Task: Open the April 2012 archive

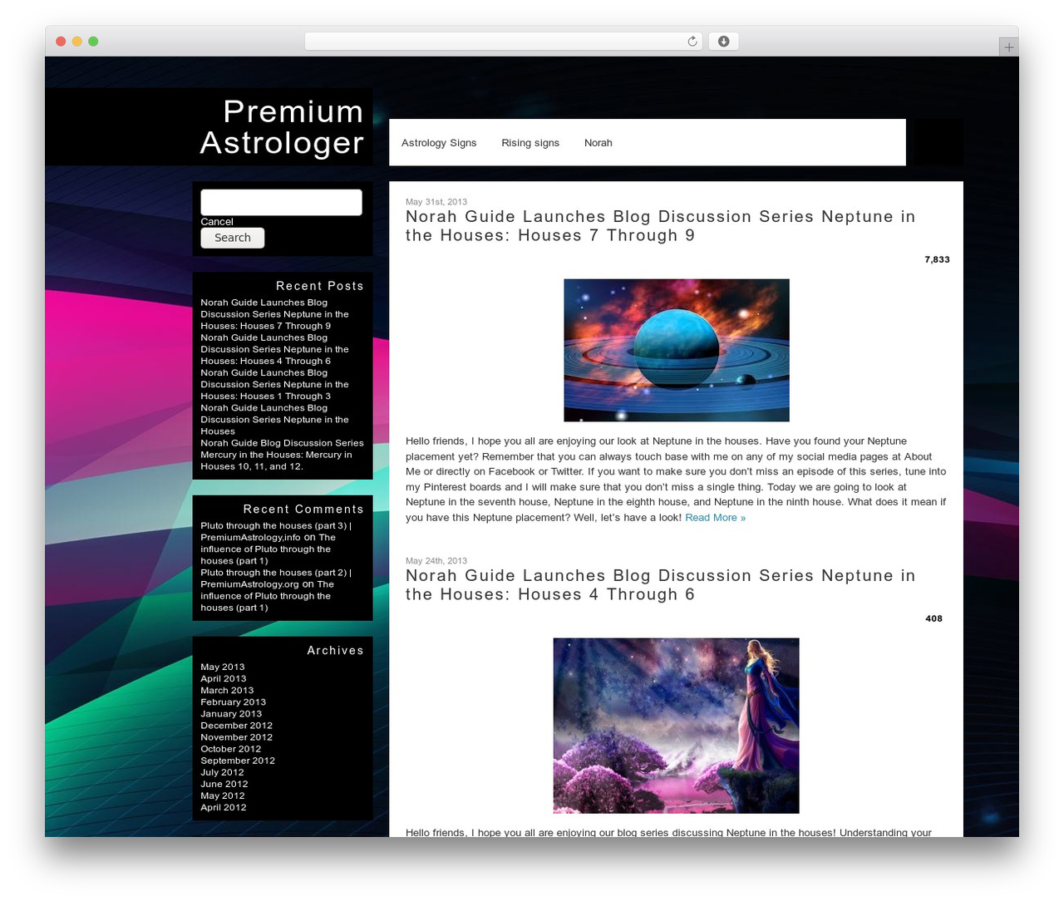Action: [x=224, y=806]
